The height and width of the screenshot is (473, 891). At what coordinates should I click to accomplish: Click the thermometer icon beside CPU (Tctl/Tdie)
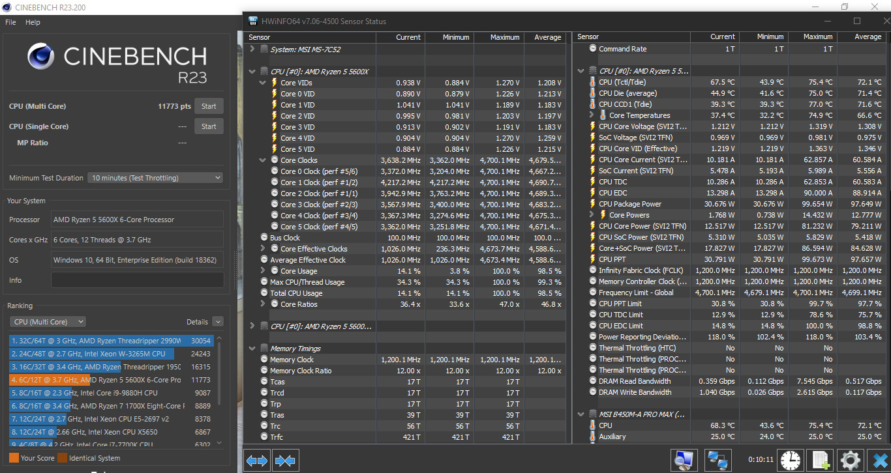tap(592, 82)
